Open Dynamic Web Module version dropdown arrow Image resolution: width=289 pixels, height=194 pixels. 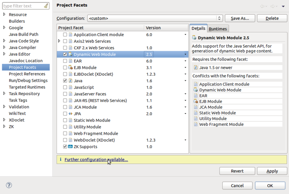185,54
